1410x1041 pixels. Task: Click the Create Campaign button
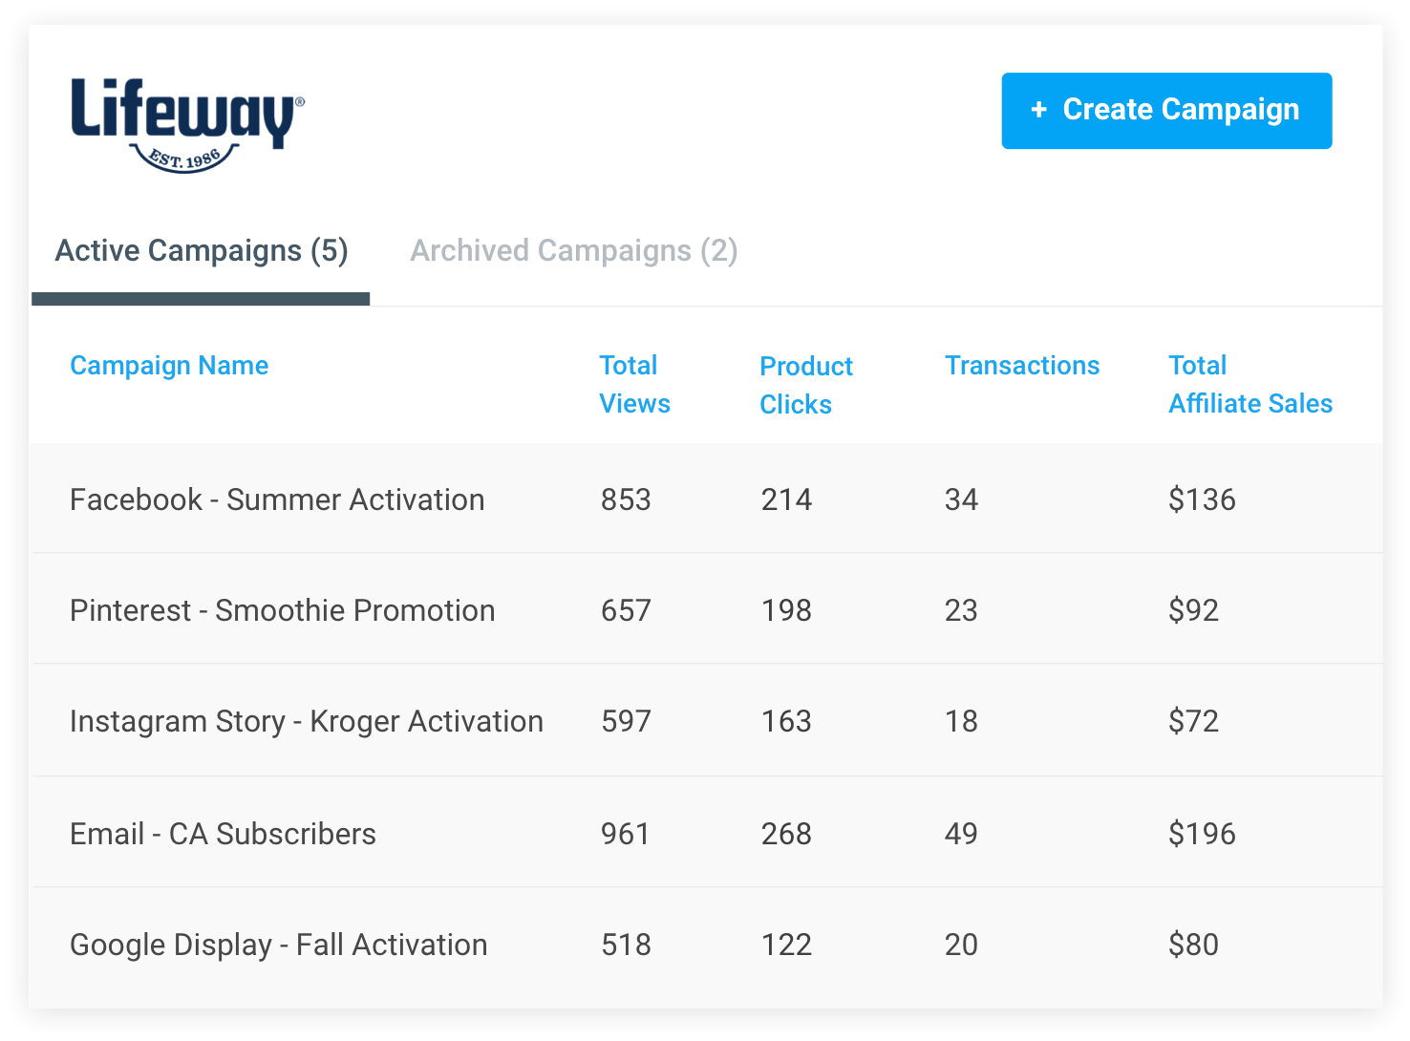[x=1166, y=111]
